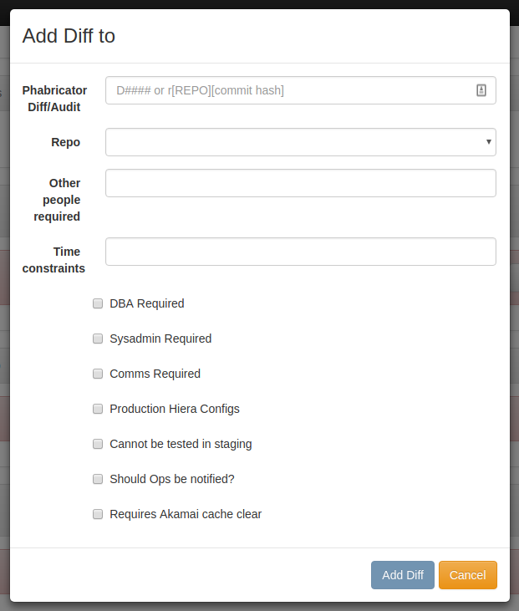Click the Other people required text field
This screenshot has height=611, width=519.
click(x=300, y=183)
